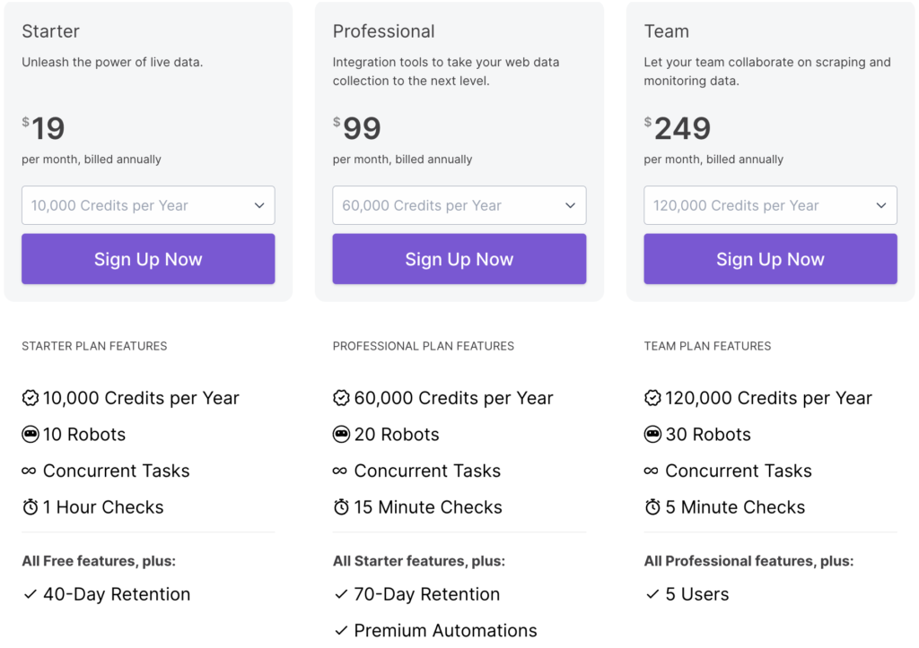This screenshot has height=648, width=919.
Task: Click the credits badge icon beside 10,000 Credits
Action: 30,397
